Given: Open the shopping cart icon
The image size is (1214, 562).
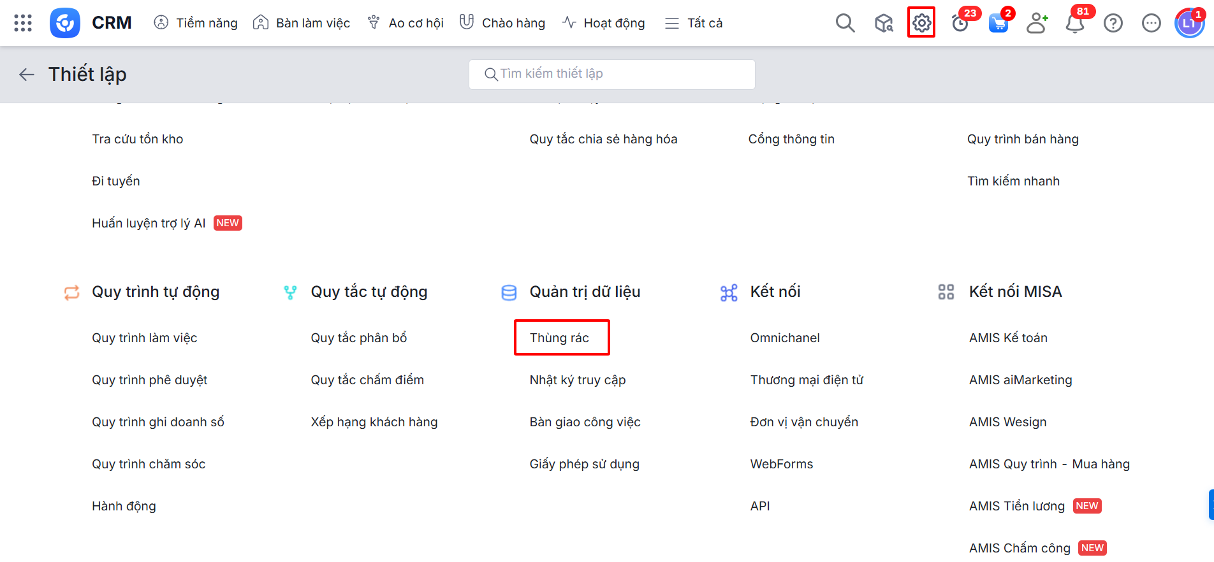Looking at the screenshot, I should pos(998,24).
